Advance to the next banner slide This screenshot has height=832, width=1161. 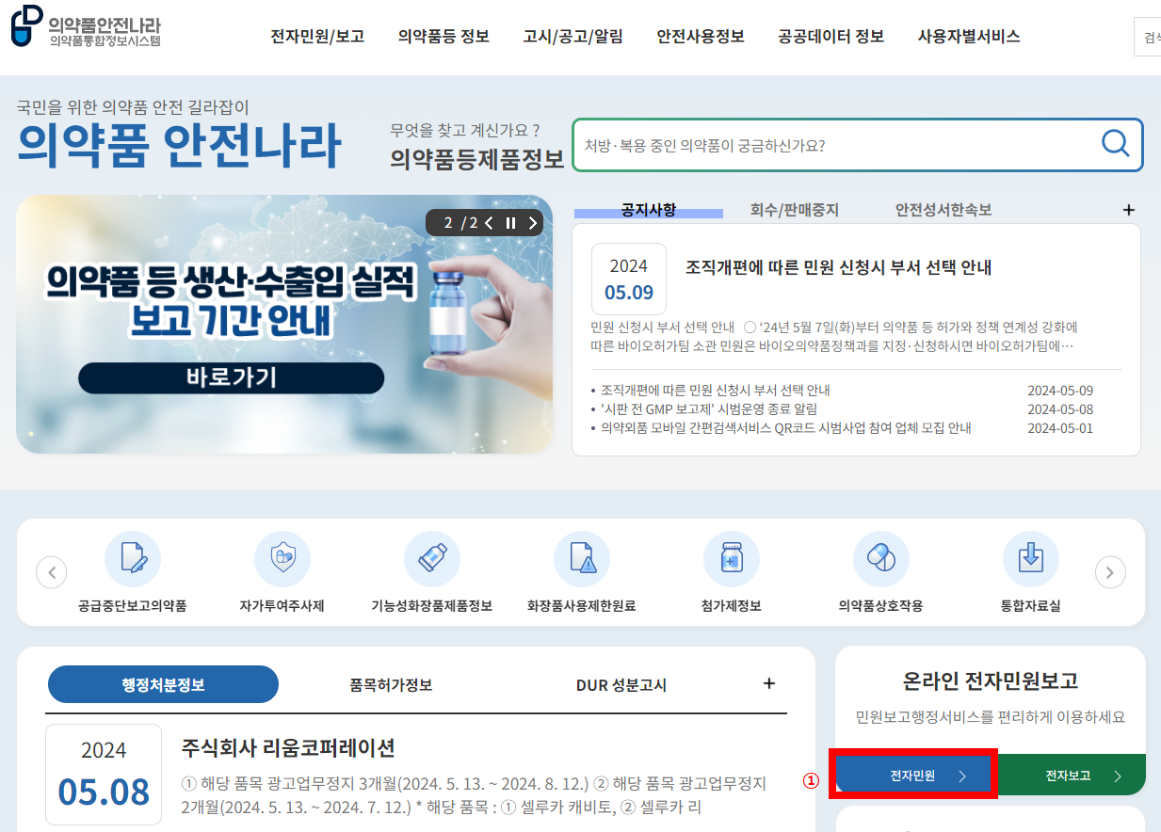coord(532,223)
